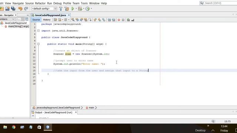Image resolution: width=237 pixels, height=133 pixels.
Task: Open the Source menu
Action: click(29, 3)
